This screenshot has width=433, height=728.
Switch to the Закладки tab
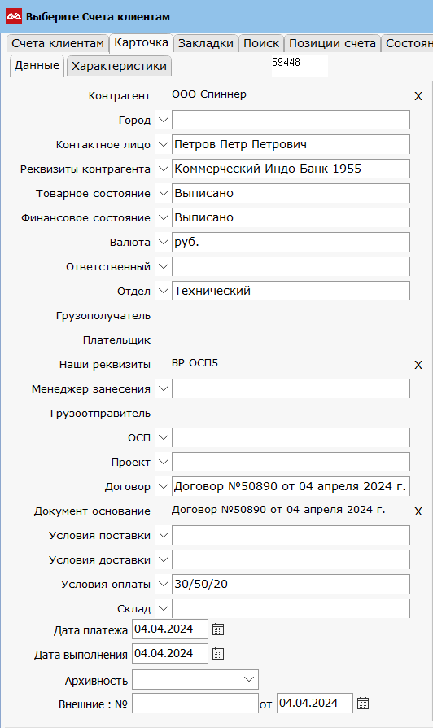tap(206, 43)
